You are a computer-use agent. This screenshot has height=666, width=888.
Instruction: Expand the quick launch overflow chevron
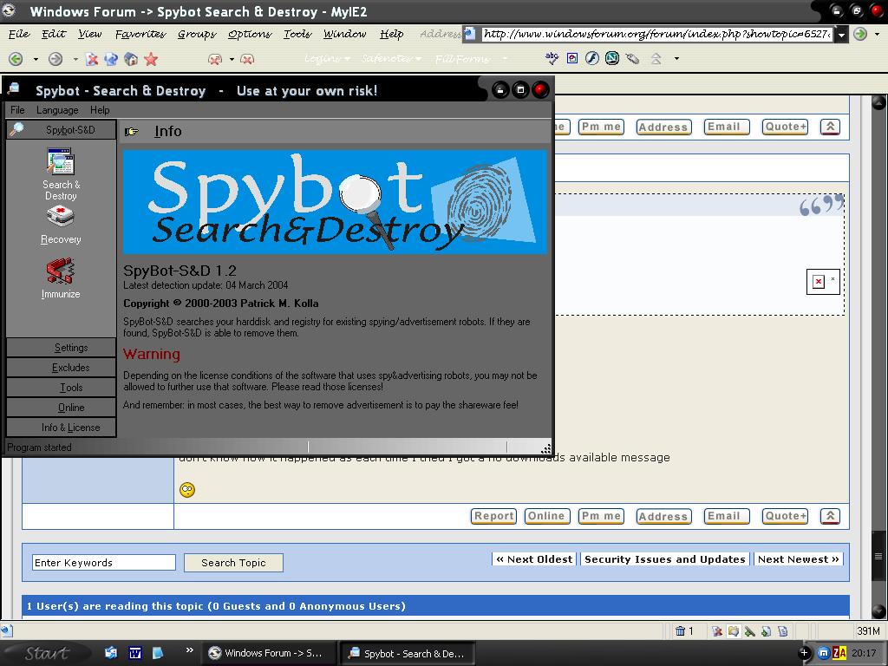[189, 650]
